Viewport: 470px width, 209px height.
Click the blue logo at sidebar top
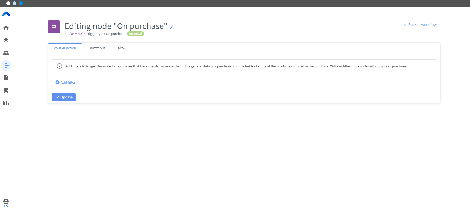tap(6, 14)
